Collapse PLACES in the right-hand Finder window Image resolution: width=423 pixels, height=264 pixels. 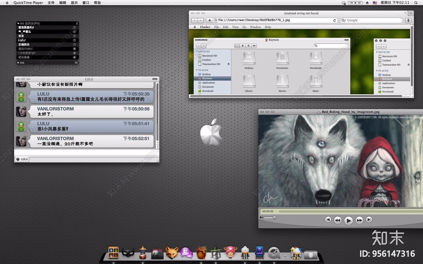coord(377,70)
